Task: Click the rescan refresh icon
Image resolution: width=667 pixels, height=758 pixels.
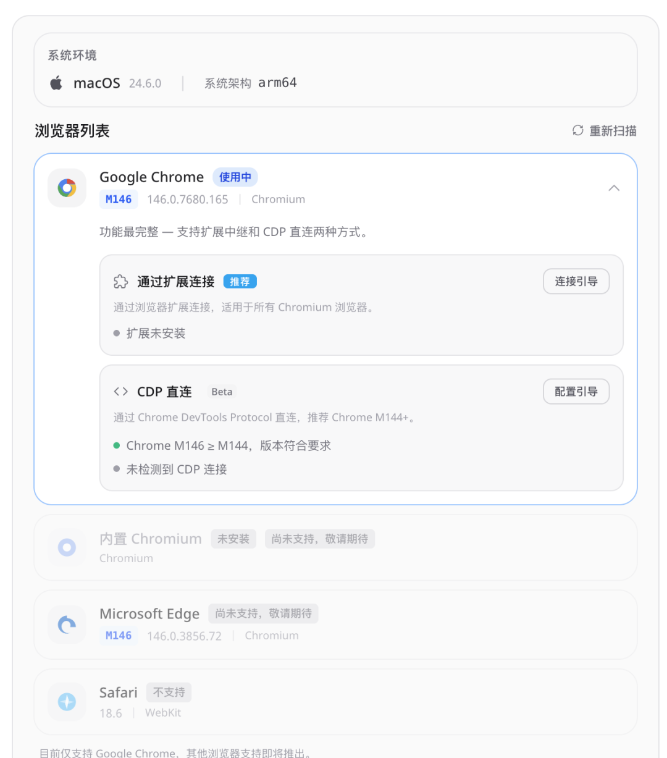Action: (577, 130)
